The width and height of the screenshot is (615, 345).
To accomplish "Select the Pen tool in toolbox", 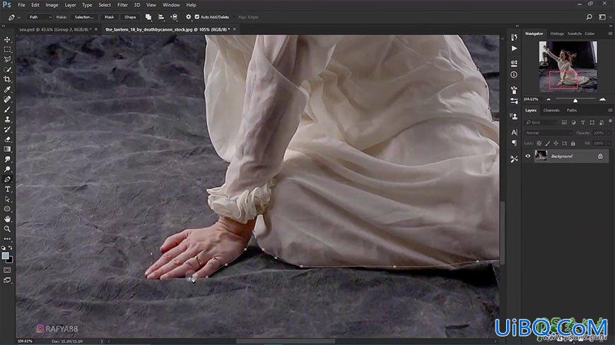I will pyautogui.click(x=7, y=179).
